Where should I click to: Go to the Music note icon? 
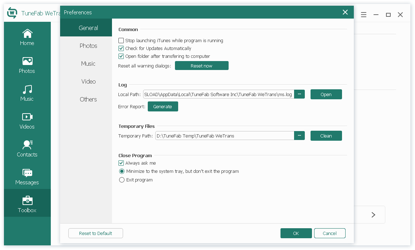pos(27,89)
